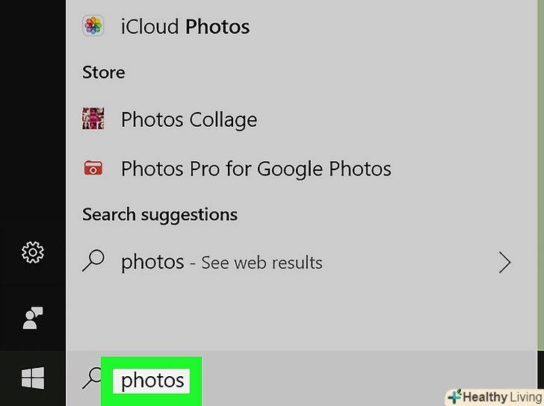Viewport: 544px width, 406px height.
Task: Choose Photos Pro for Google Photos
Action: pos(256,169)
